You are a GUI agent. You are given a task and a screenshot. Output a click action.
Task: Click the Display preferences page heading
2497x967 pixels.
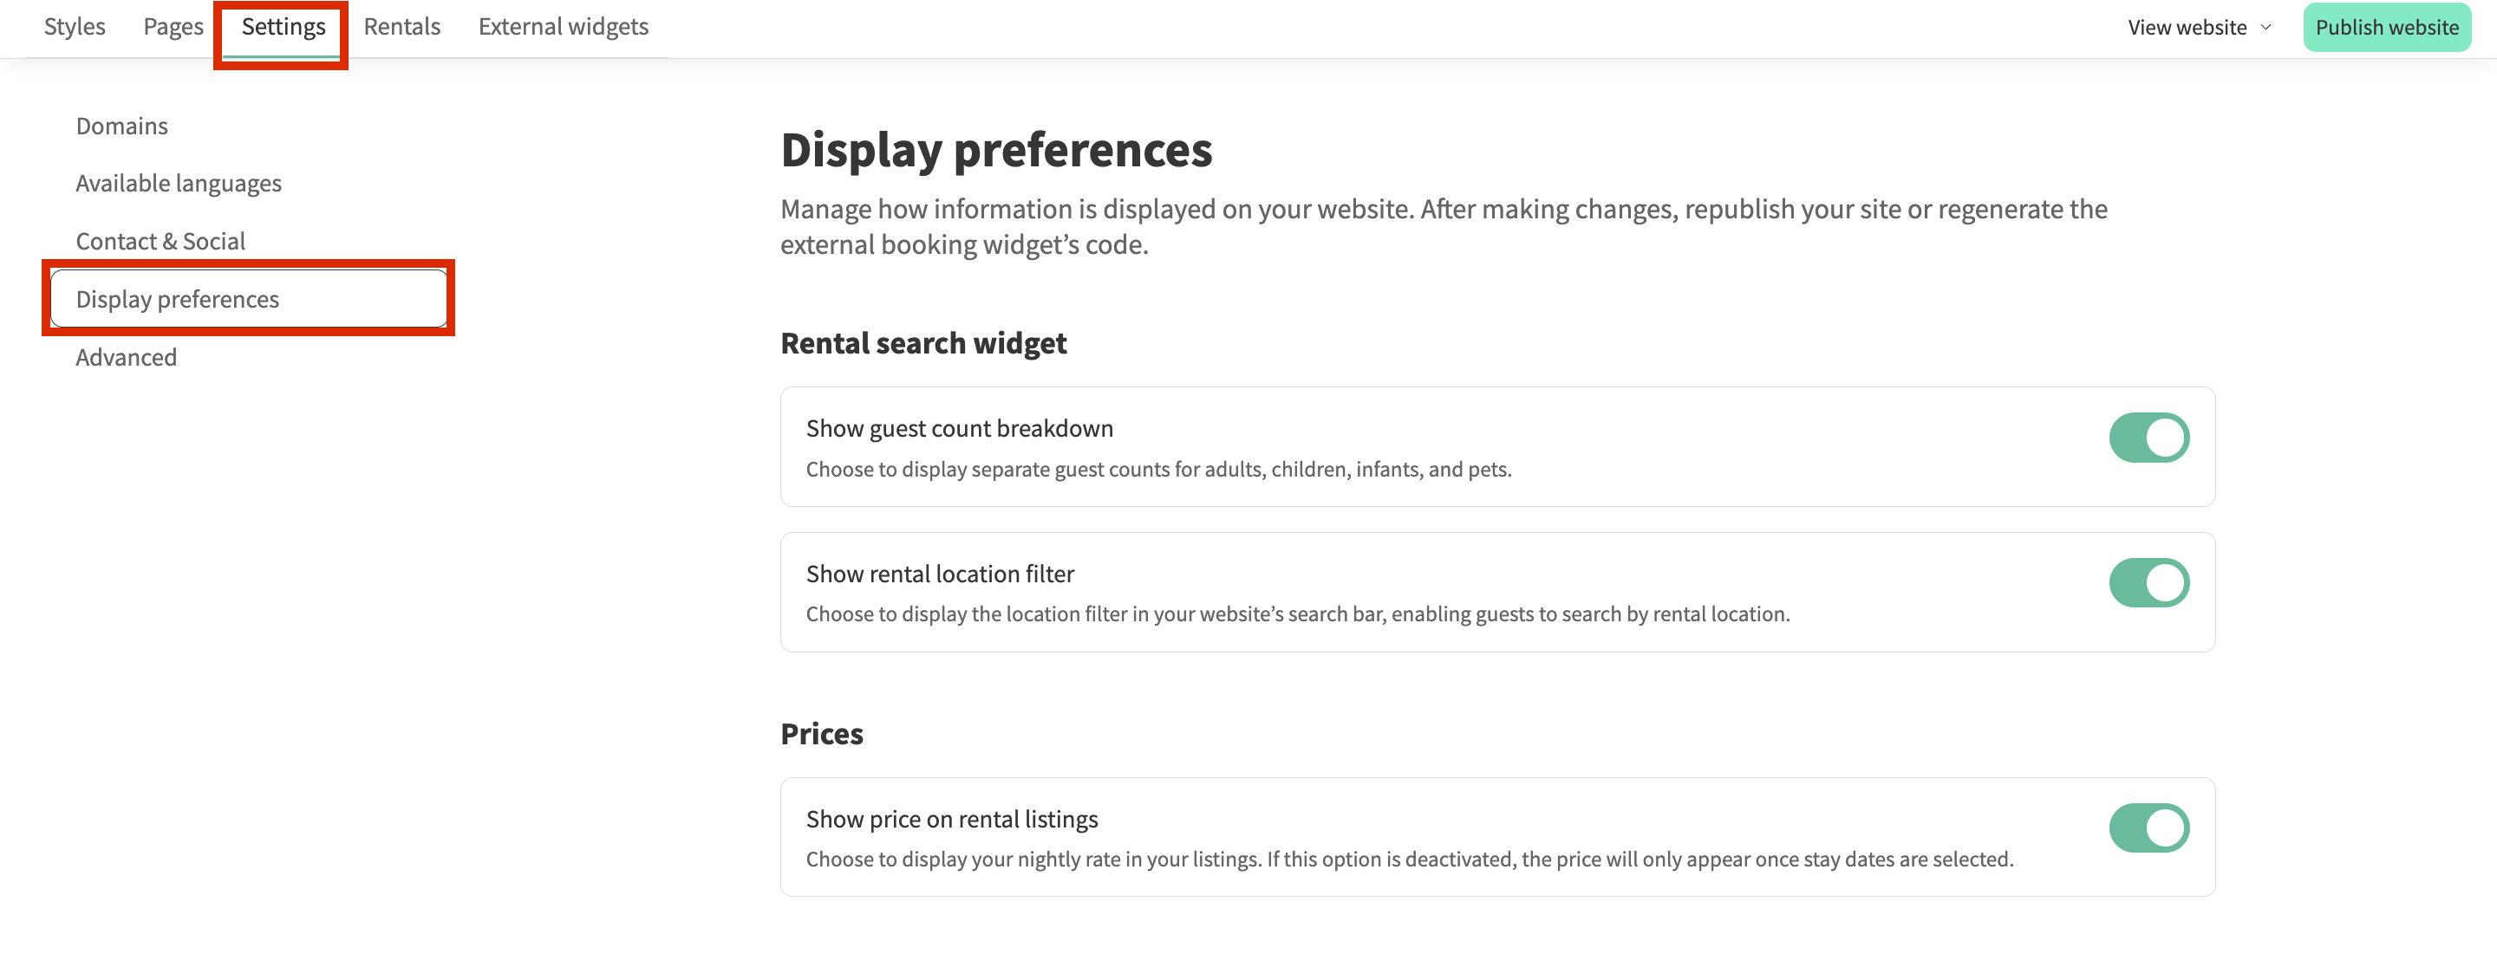tap(995, 150)
